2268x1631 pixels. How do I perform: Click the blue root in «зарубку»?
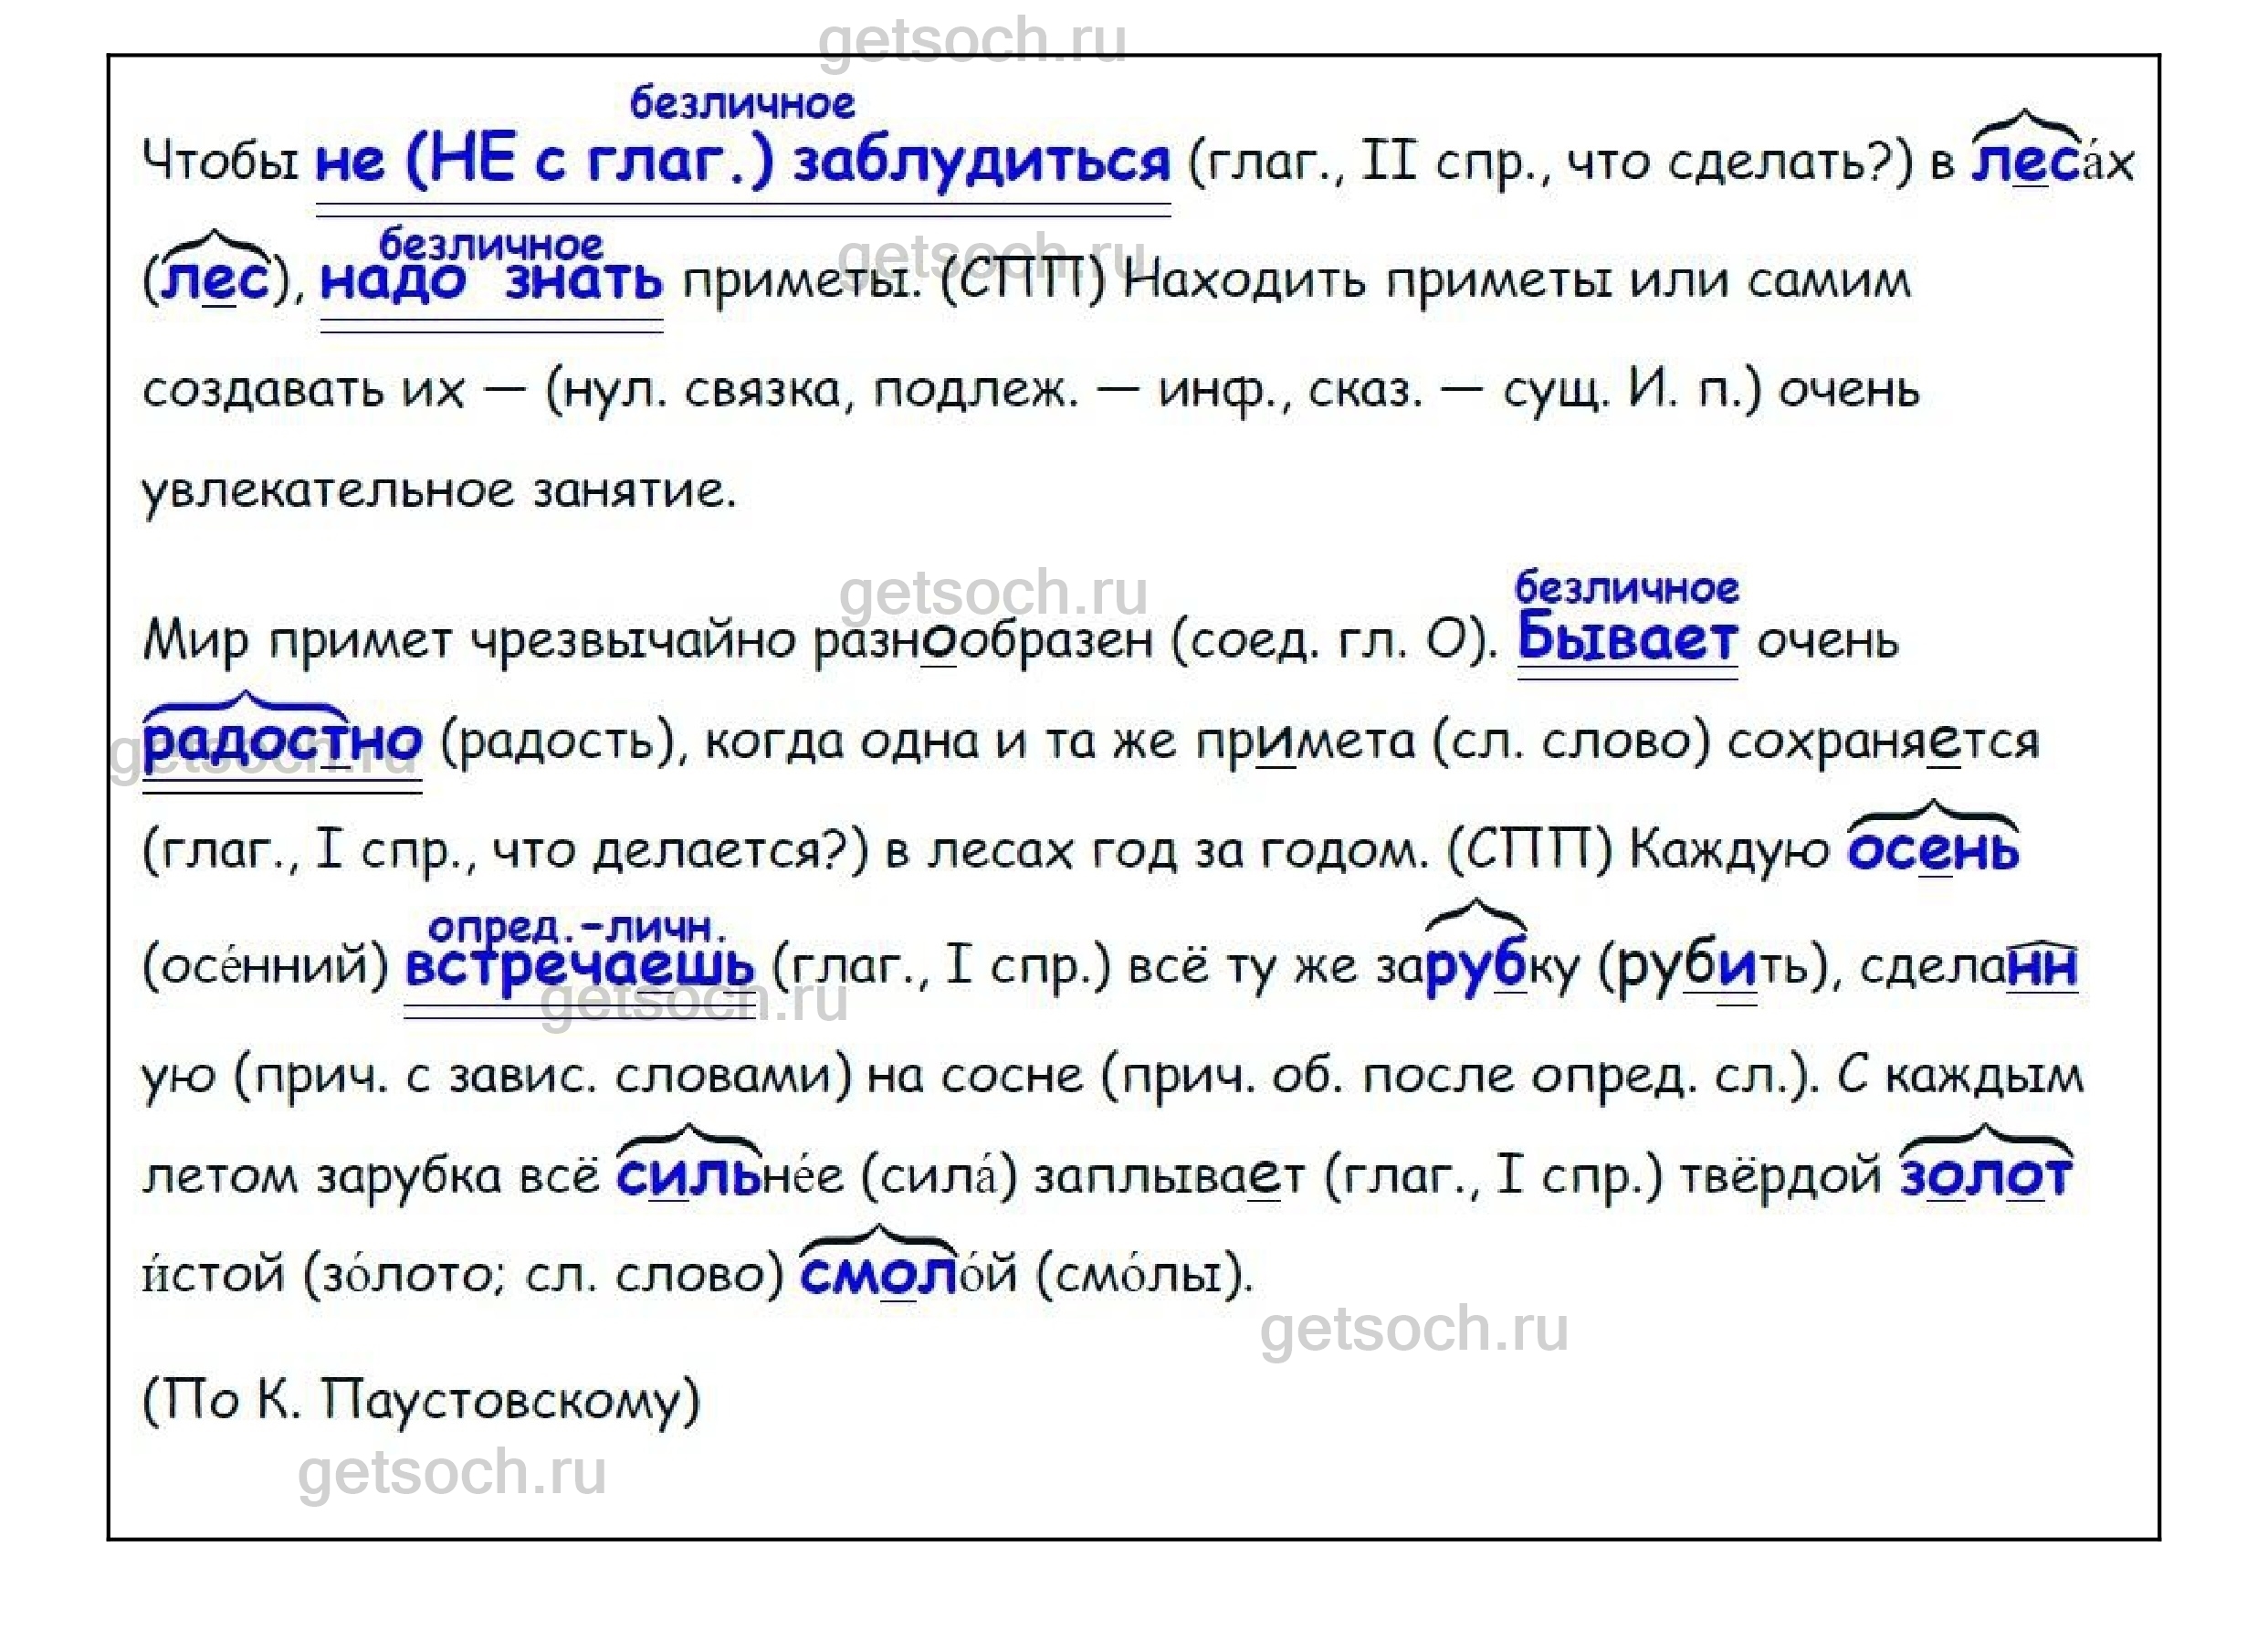click(1476, 967)
